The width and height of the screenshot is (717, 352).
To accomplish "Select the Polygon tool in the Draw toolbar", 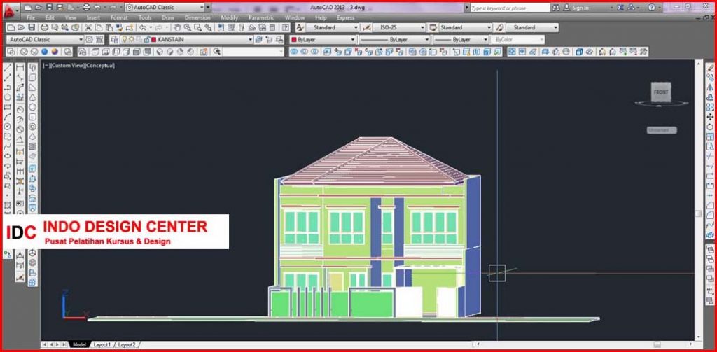I will pos(7,97).
